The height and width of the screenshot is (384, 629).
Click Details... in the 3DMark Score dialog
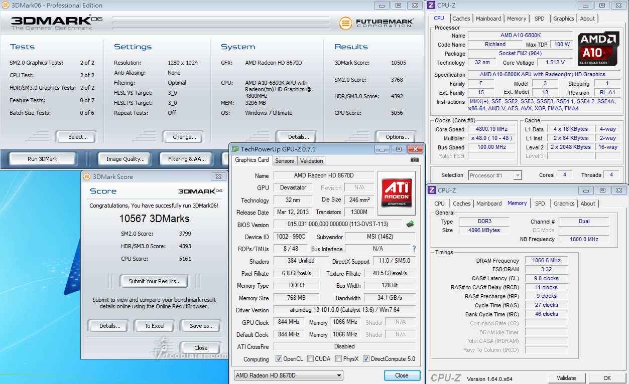109,326
